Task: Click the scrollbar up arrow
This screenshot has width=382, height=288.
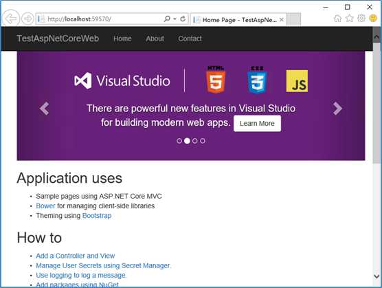Action: click(x=377, y=37)
